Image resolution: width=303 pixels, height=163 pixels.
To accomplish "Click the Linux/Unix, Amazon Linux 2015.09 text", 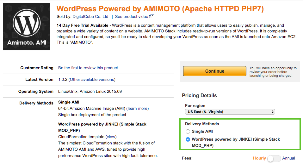I will [x=90, y=92].
